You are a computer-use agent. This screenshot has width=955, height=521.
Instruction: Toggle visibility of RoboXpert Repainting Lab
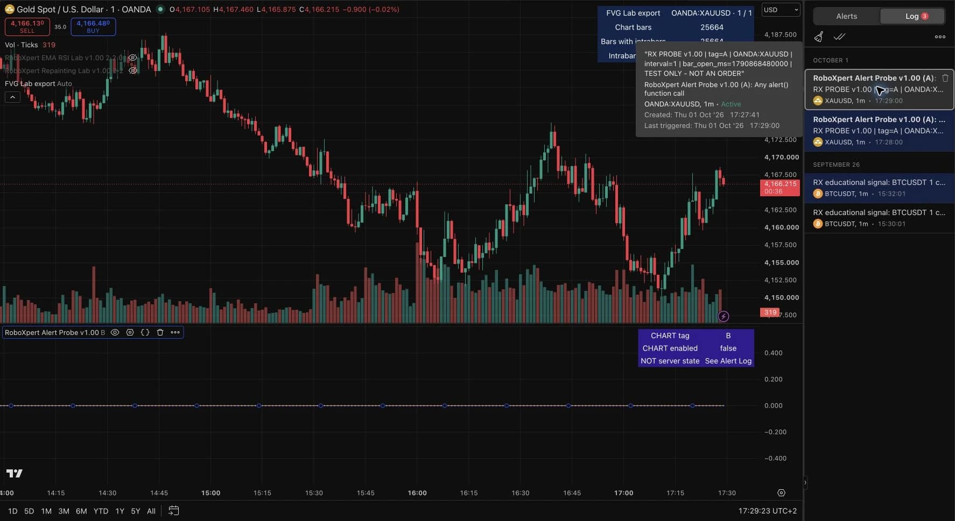point(133,70)
